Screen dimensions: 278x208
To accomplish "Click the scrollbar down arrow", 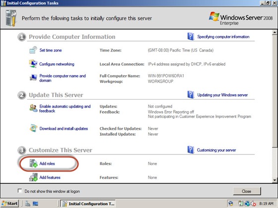I will [x=275, y=180].
